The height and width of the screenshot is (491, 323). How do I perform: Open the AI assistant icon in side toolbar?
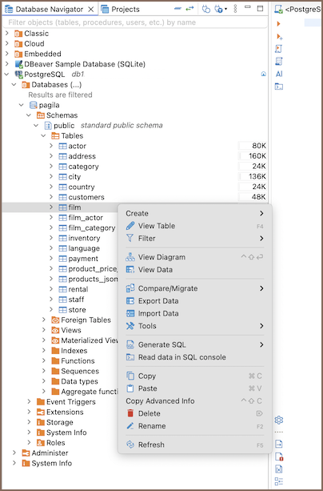point(279,74)
